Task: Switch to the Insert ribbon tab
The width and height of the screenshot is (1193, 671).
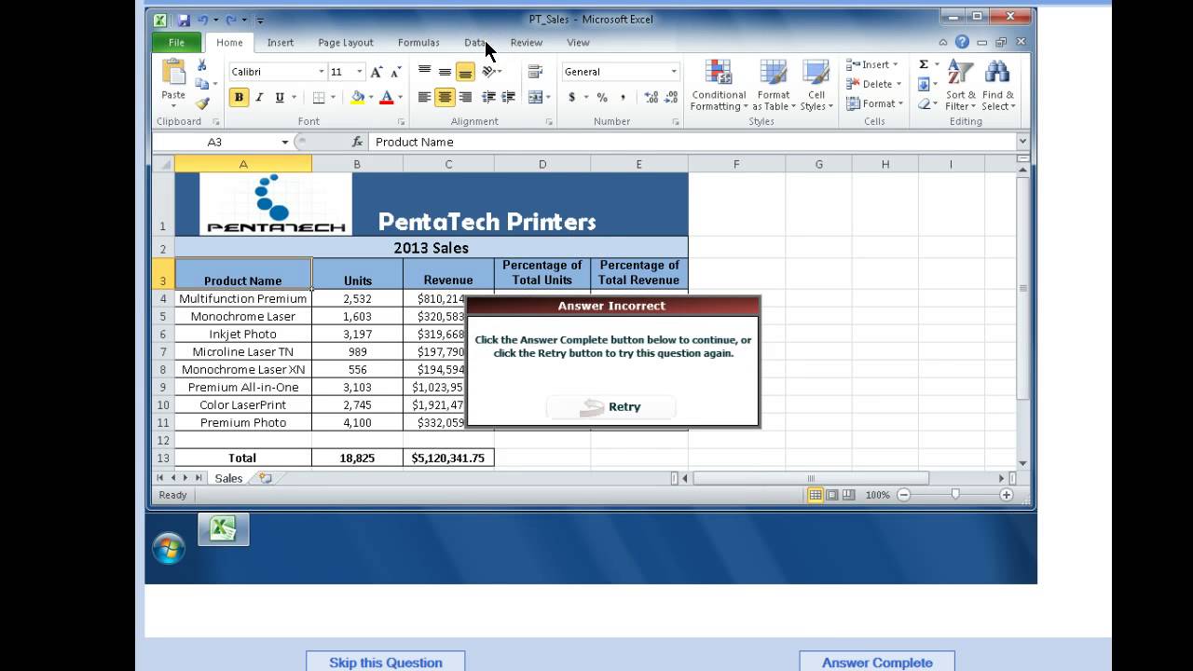Action: pos(280,42)
